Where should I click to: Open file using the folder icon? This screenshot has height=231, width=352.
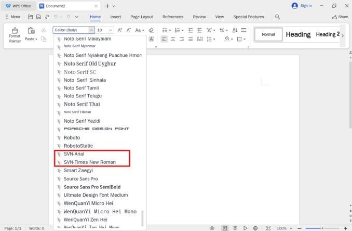coord(30,17)
